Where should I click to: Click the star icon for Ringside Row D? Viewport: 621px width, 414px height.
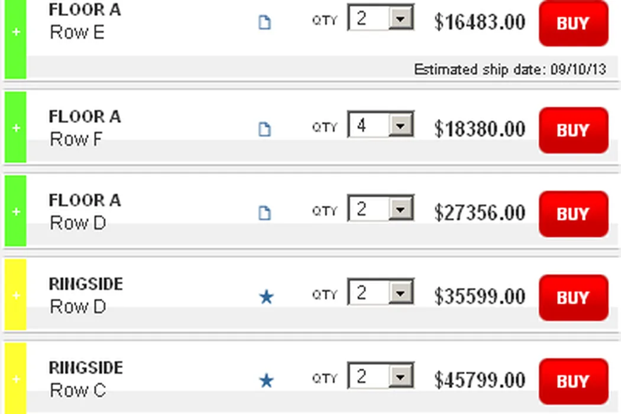266,297
